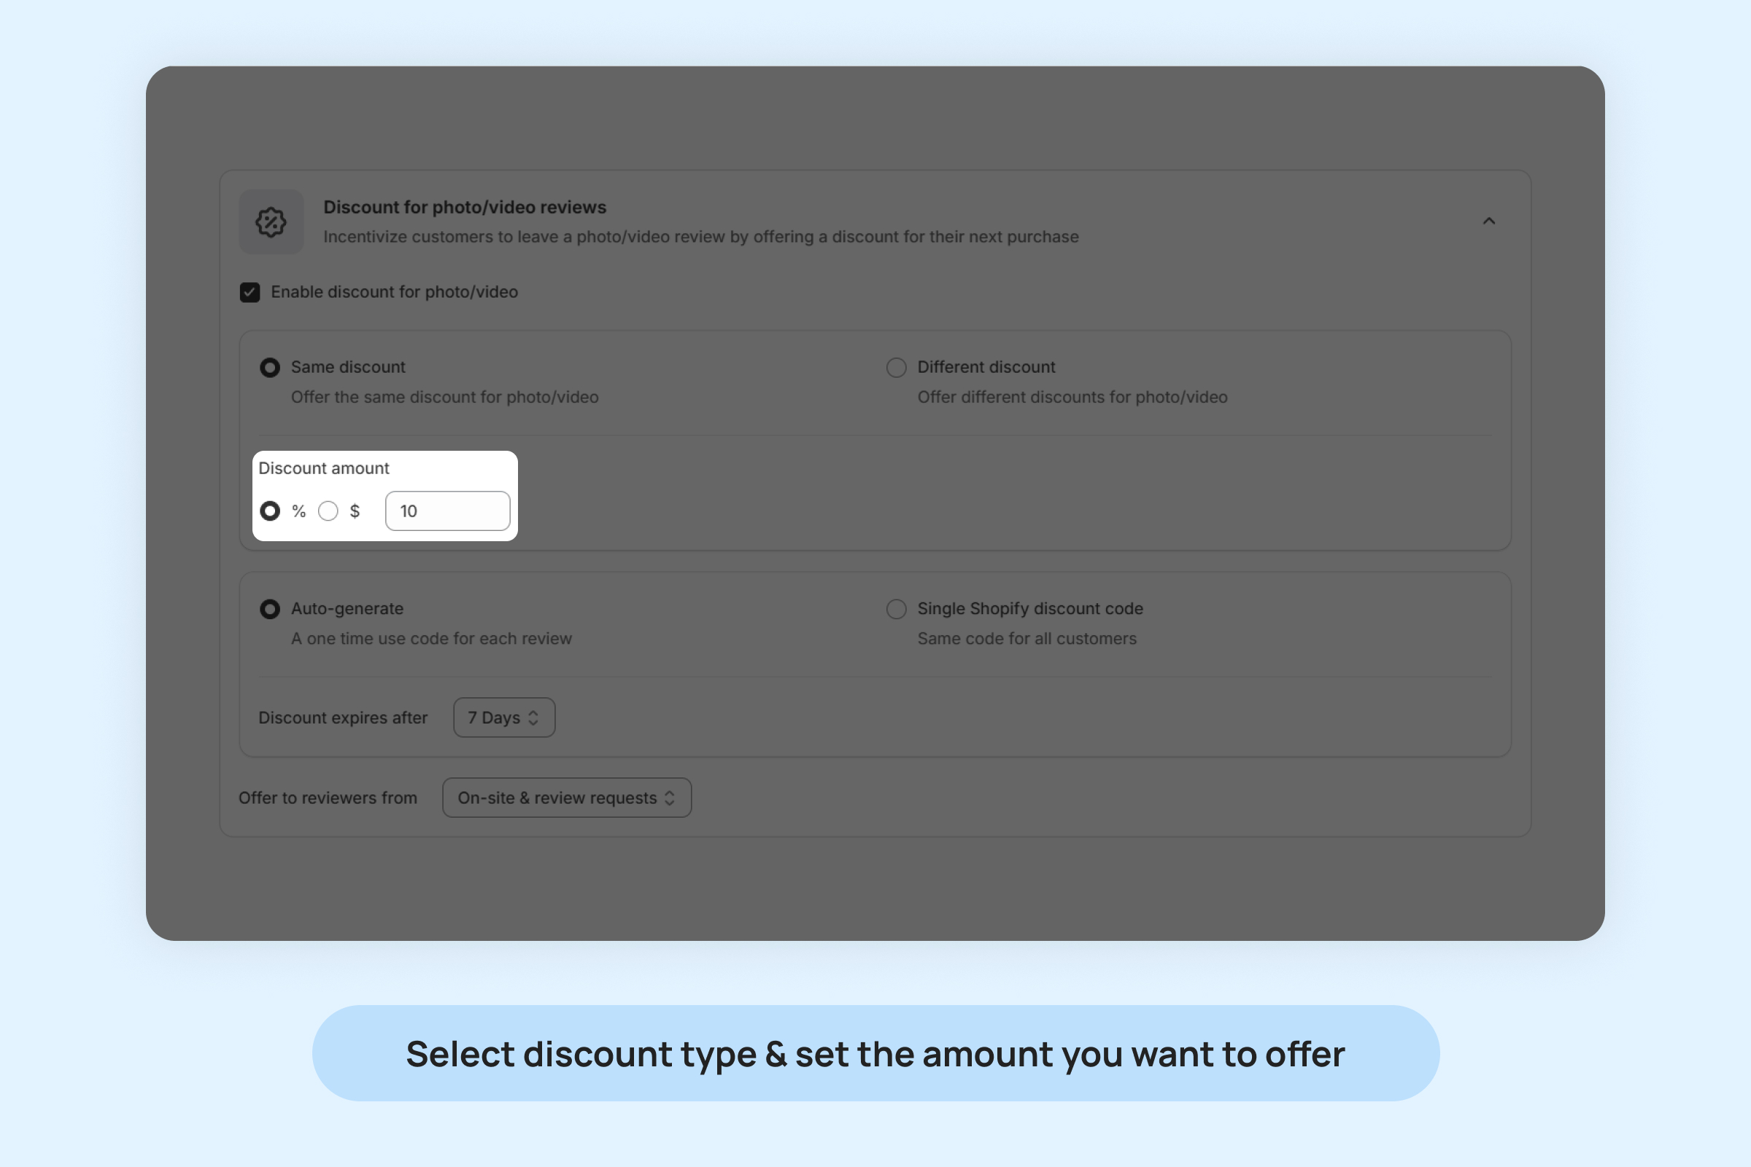Select Auto-generate code option

269,610
